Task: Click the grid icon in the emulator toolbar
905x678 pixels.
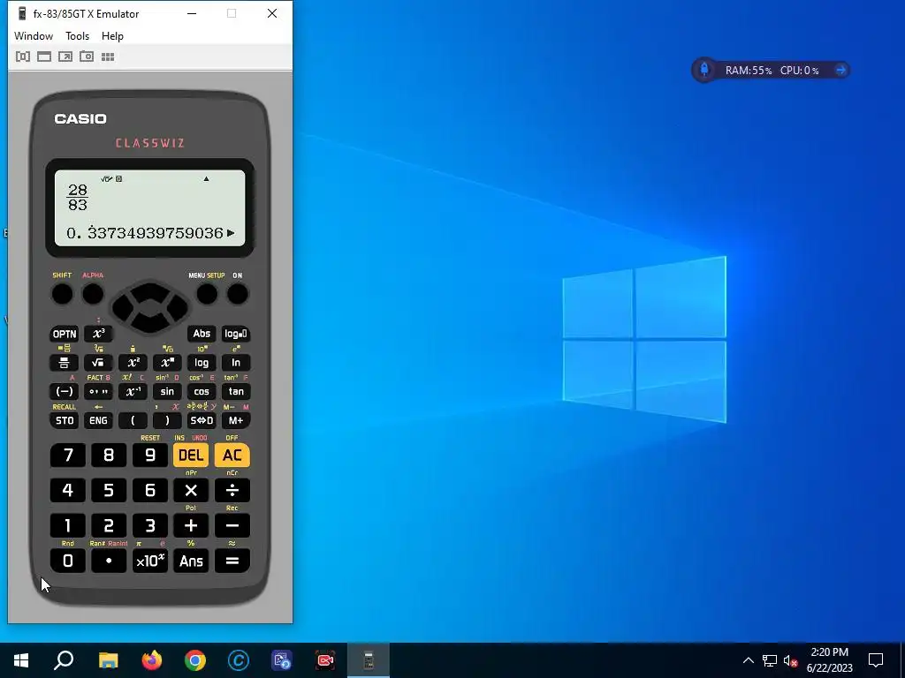Action: point(108,56)
